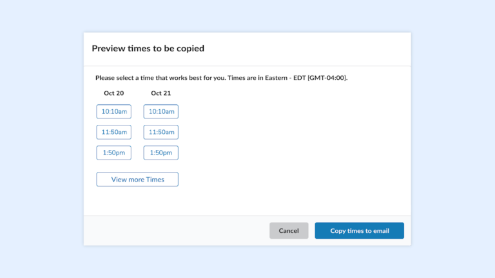Screen dimensions: 495x278
Task: Select the 10:10am slot under Oct 20
Action: click(x=113, y=111)
